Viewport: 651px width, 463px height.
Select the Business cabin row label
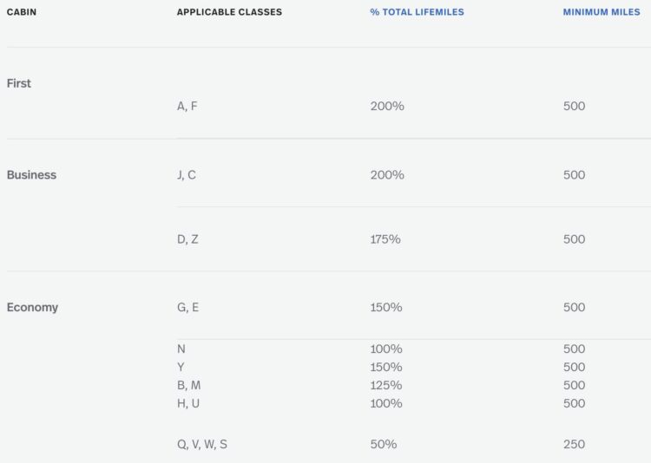[31, 174]
